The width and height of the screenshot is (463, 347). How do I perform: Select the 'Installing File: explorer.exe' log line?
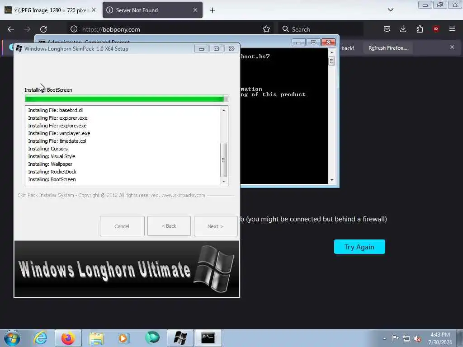click(x=57, y=118)
